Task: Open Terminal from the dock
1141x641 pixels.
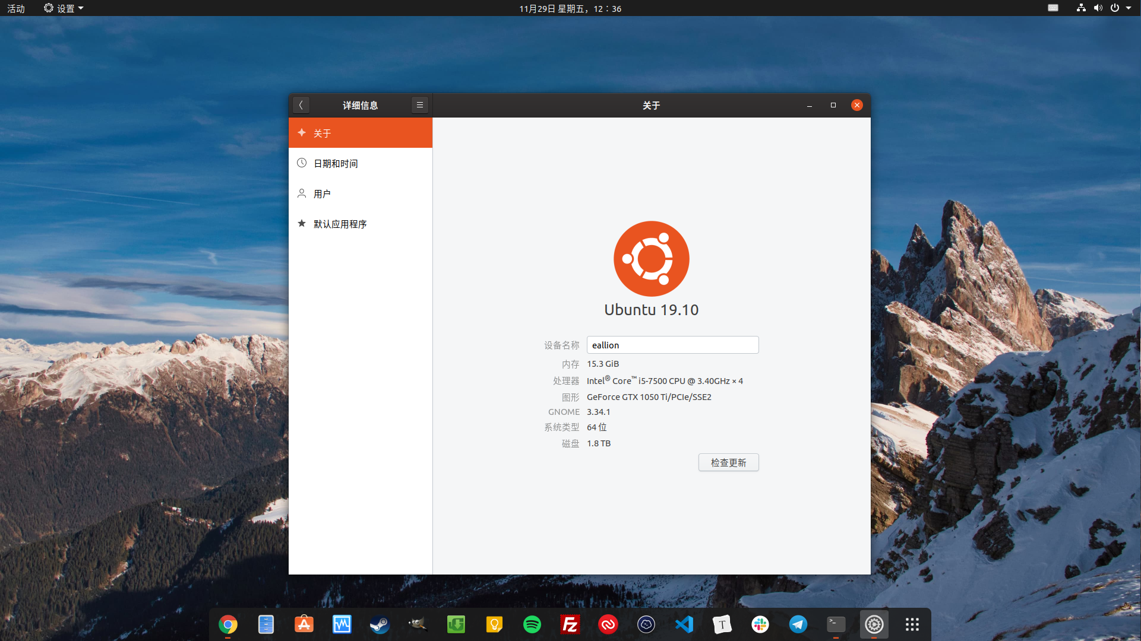Action: click(x=836, y=624)
